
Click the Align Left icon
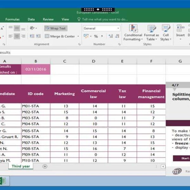tap(11, 36)
